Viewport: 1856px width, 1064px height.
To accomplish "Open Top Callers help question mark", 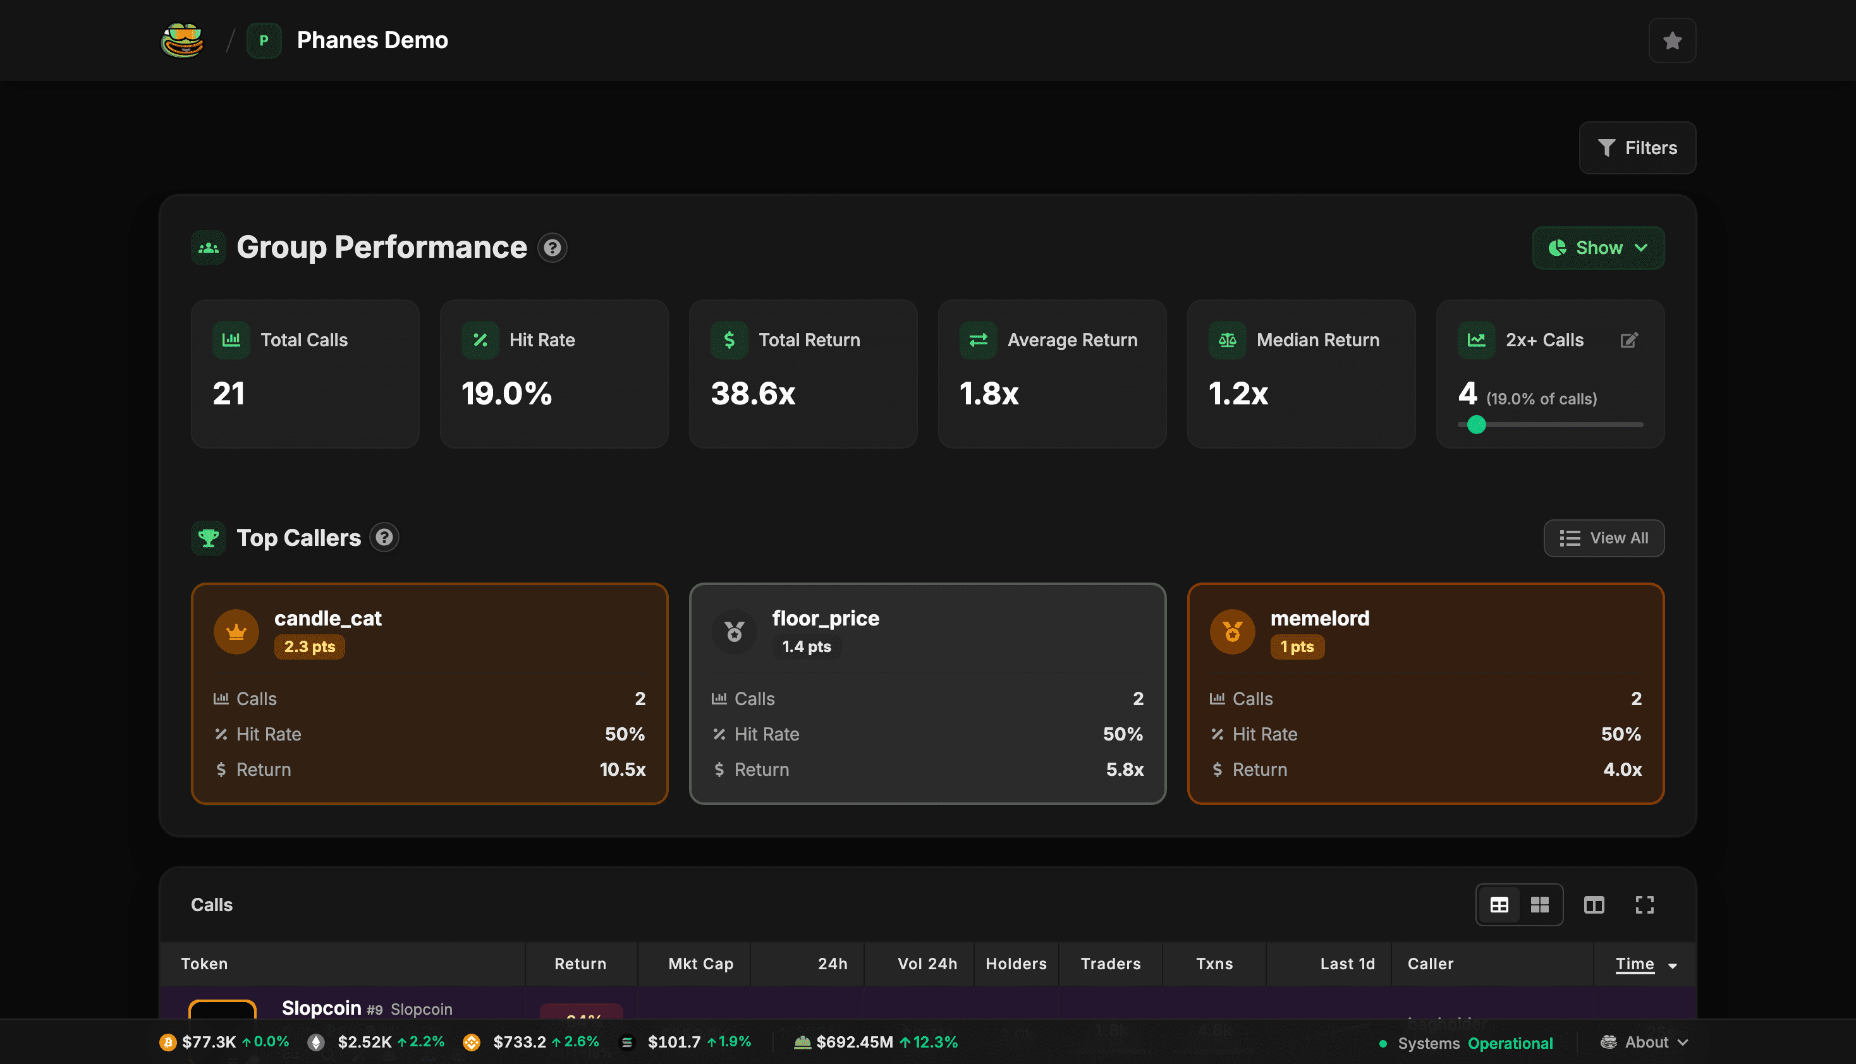I will (x=384, y=538).
